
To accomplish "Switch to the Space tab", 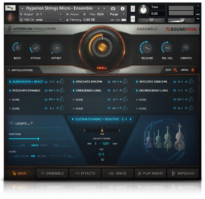I will tap(117, 173).
